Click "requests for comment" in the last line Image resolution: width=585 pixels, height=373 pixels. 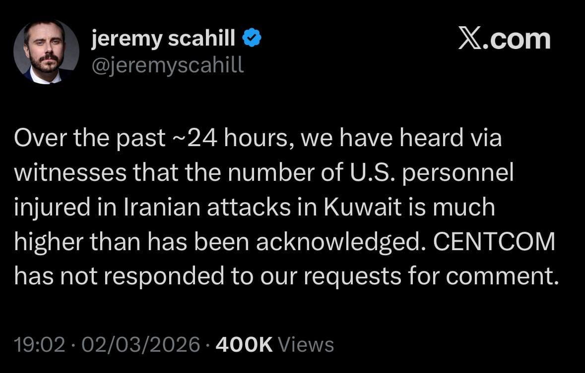[427, 276]
